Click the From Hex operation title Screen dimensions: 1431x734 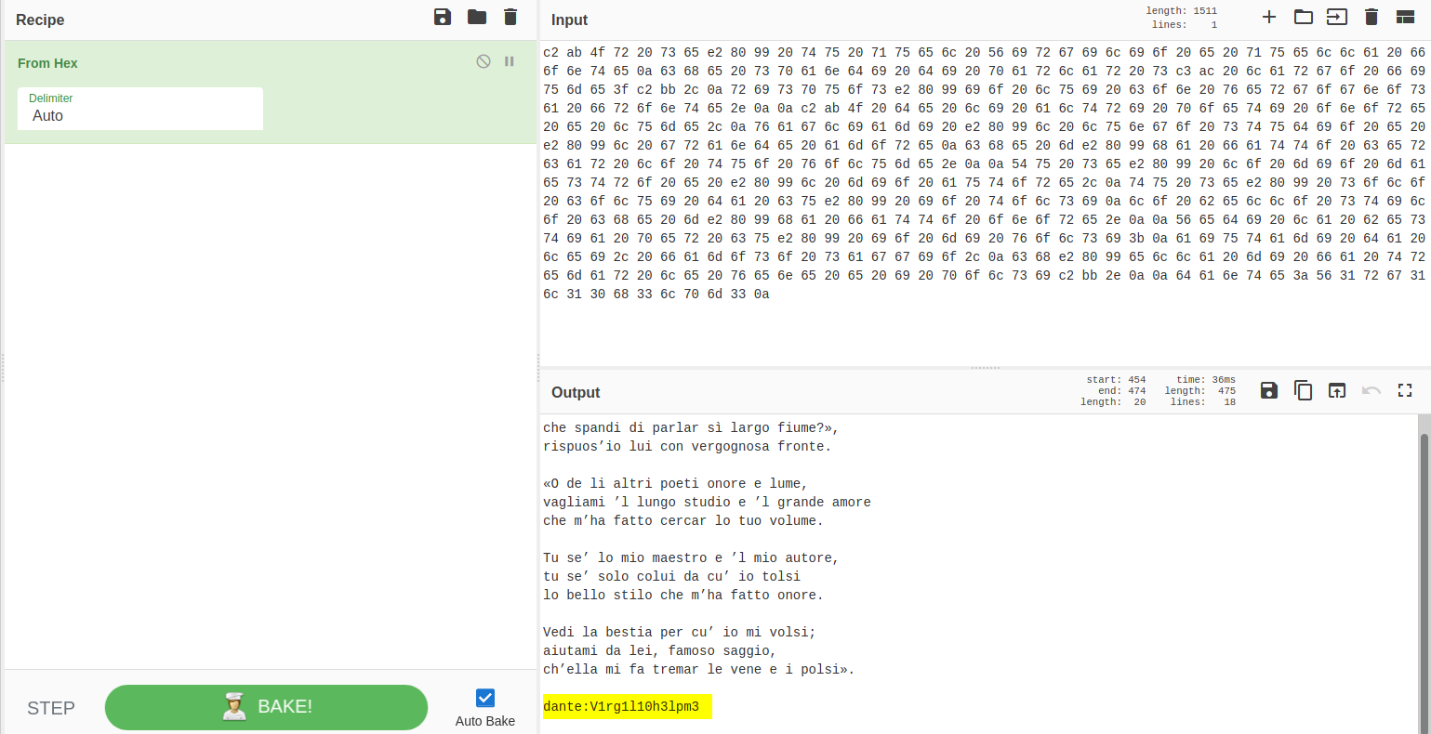47,63
